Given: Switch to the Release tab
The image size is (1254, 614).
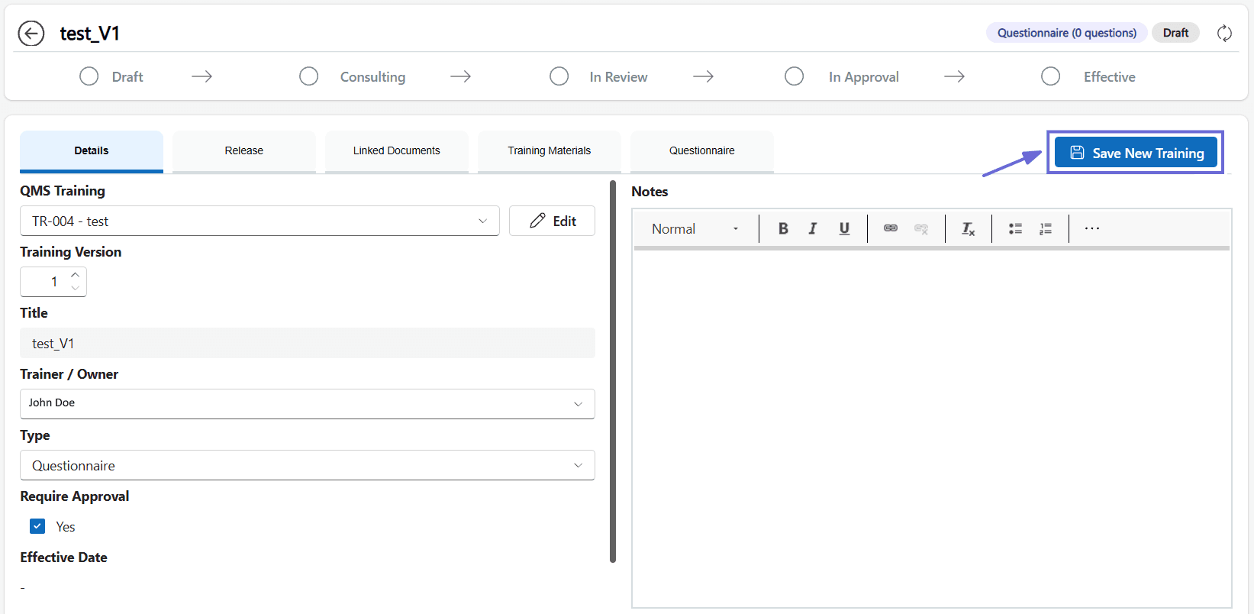Looking at the screenshot, I should coord(244,150).
